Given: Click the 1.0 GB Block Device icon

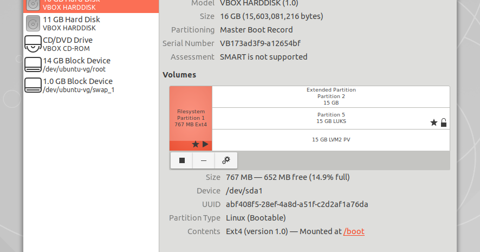Looking at the screenshot, I should pos(33,85).
